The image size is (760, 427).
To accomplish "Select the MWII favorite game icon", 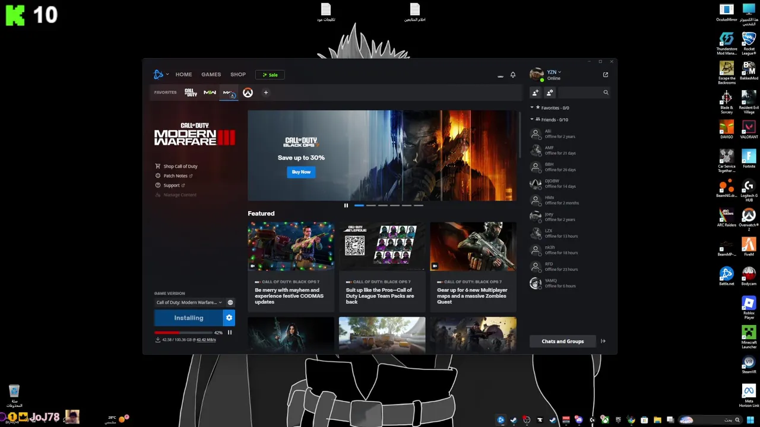I will pos(210,93).
